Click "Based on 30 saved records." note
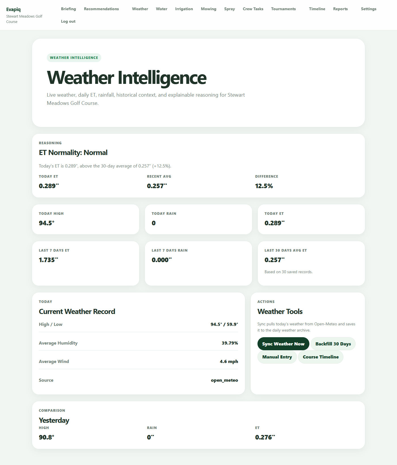The image size is (397, 465). click(288, 272)
